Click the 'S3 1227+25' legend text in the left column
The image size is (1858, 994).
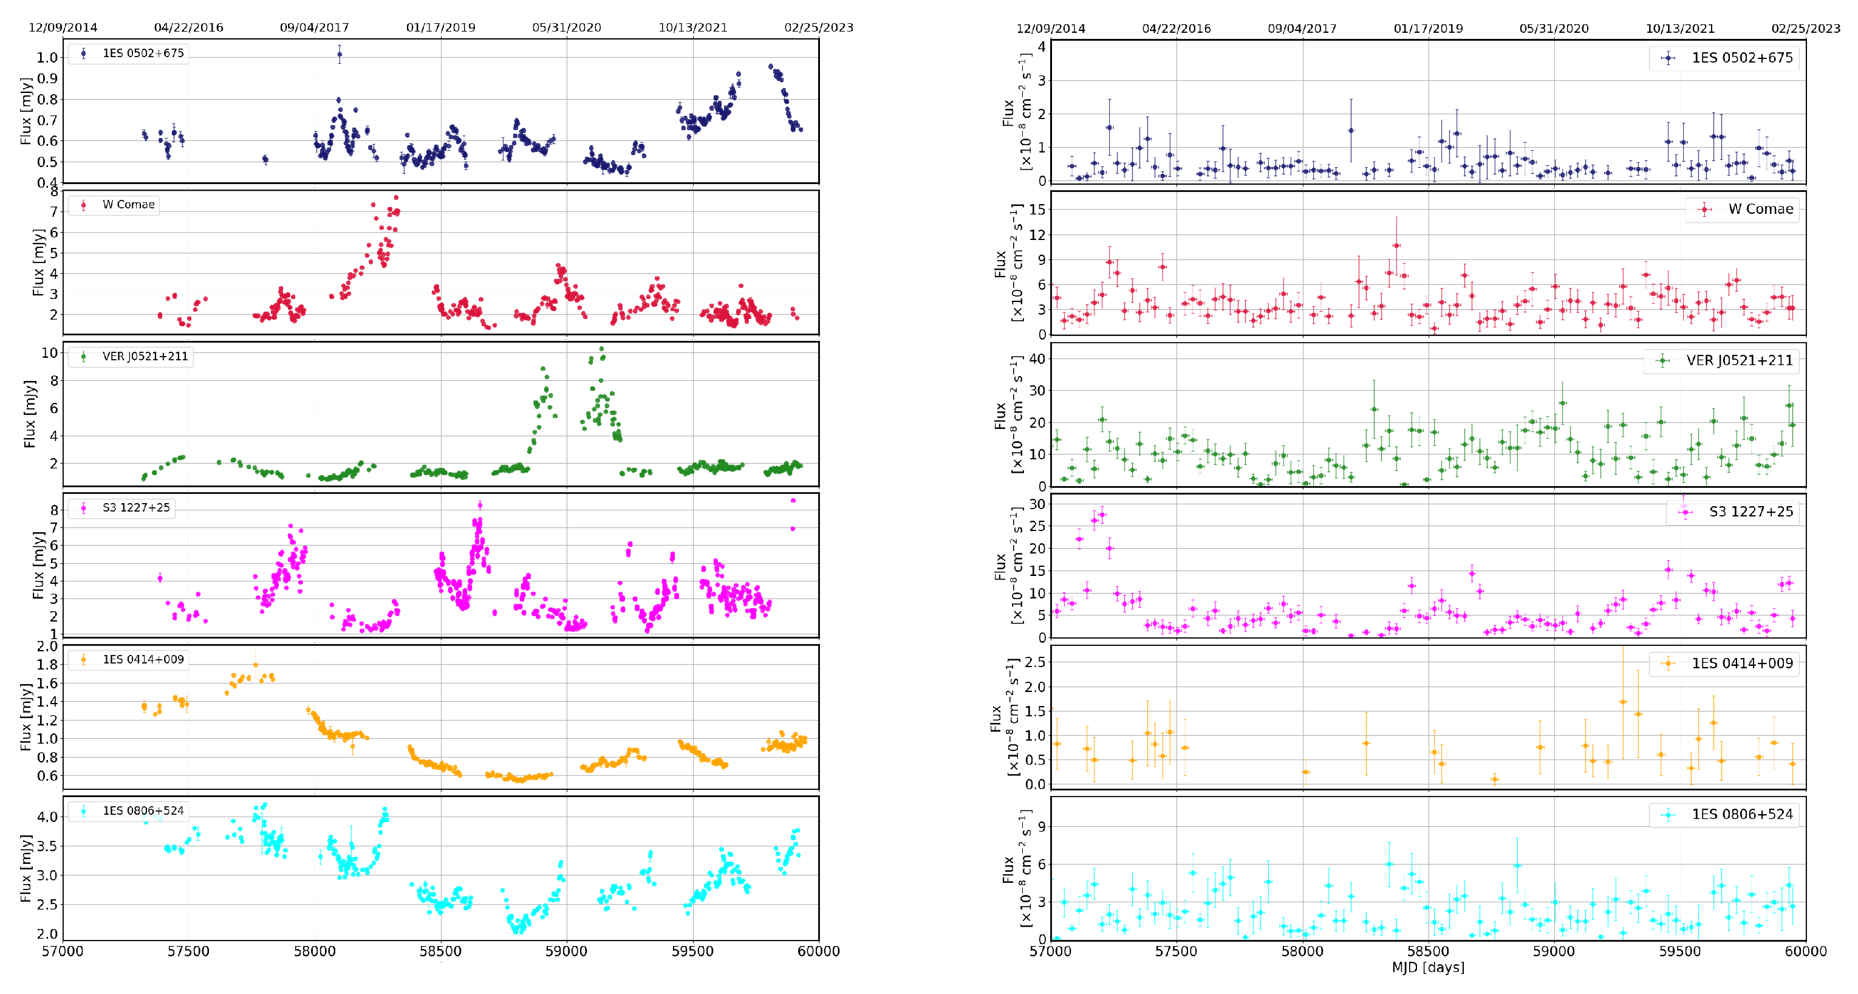[135, 508]
